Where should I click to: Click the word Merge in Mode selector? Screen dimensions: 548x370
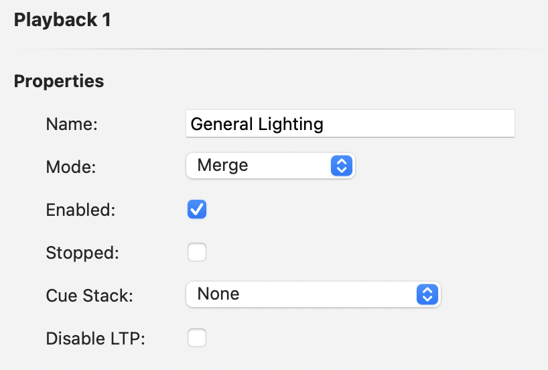click(222, 166)
